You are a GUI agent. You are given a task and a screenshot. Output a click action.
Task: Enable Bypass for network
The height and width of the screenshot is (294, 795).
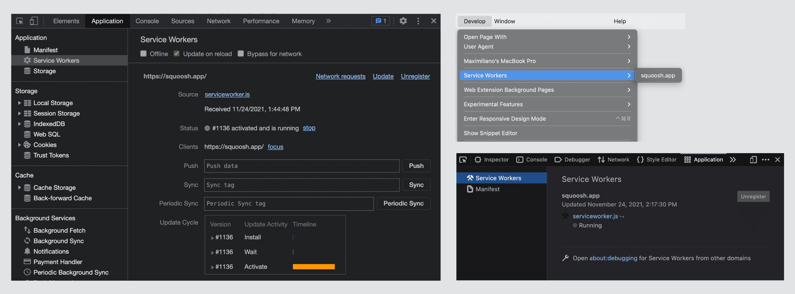(241, 54)
